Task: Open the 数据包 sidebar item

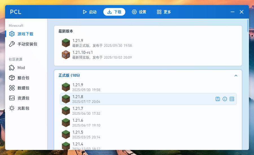Action: 23,88
